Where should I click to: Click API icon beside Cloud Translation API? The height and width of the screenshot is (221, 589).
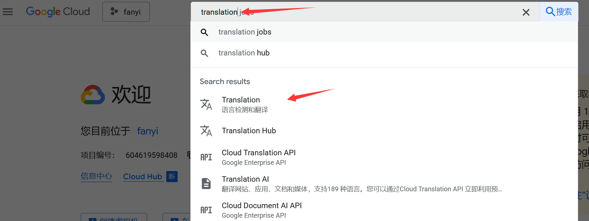coord(206,157)
